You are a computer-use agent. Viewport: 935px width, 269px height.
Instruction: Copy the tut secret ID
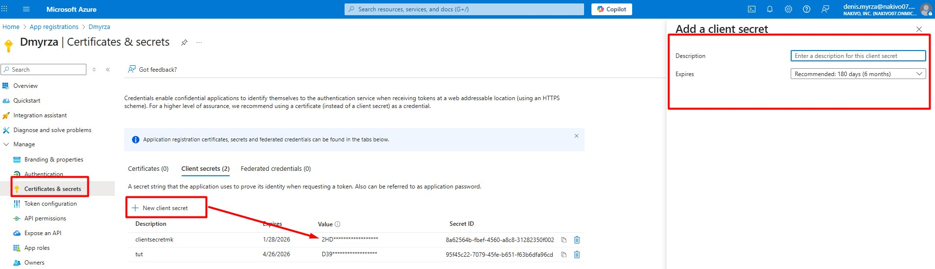(x=564, y=255)
